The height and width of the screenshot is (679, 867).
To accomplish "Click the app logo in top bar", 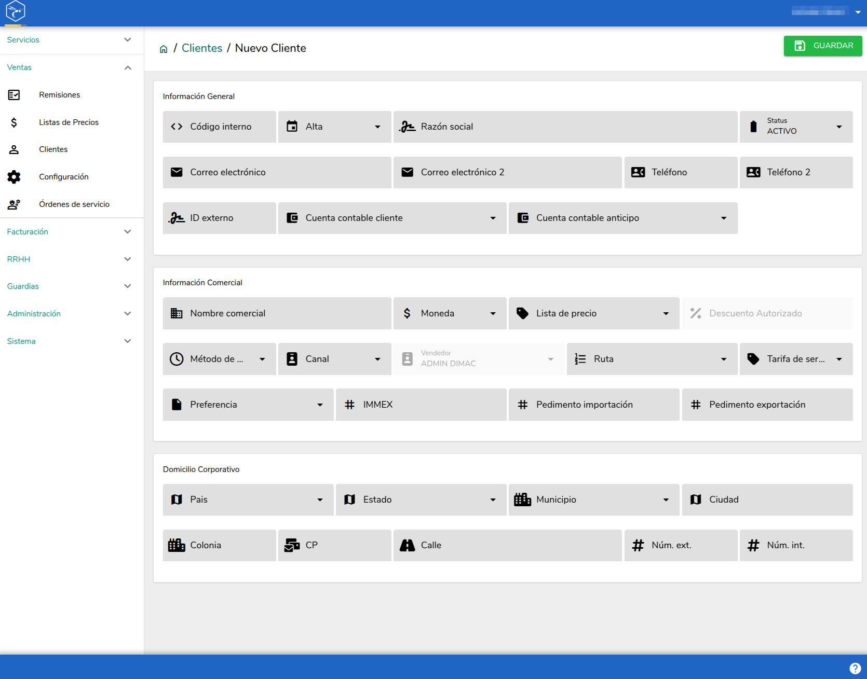I will pos(16,11).
